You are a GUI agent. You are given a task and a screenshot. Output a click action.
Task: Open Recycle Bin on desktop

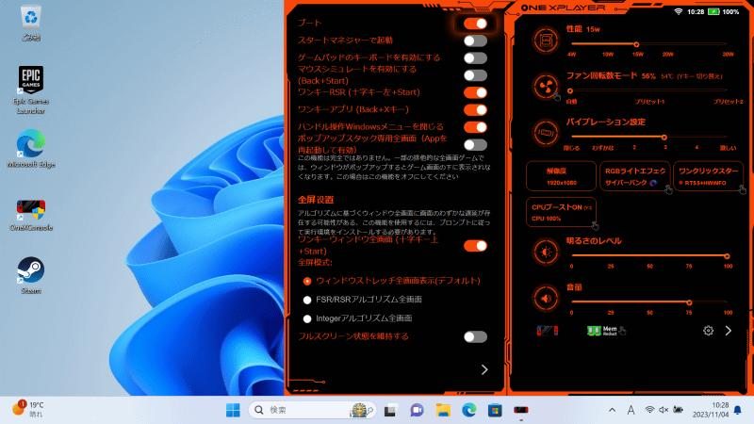click(x=31, y=23)
